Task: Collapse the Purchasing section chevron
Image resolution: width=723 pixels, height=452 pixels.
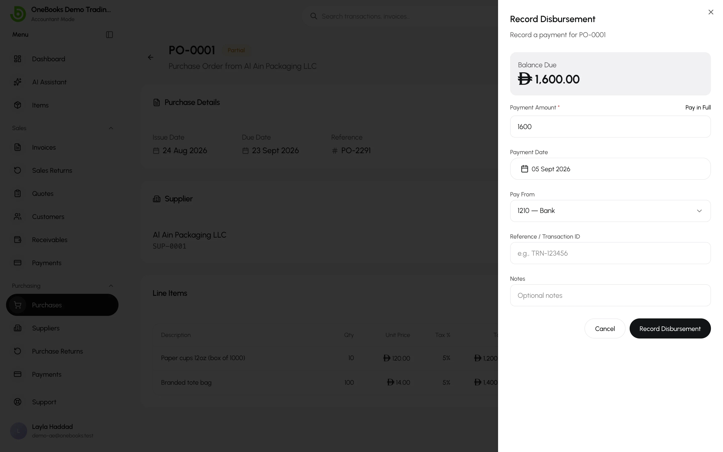Action: coord(111,286)
